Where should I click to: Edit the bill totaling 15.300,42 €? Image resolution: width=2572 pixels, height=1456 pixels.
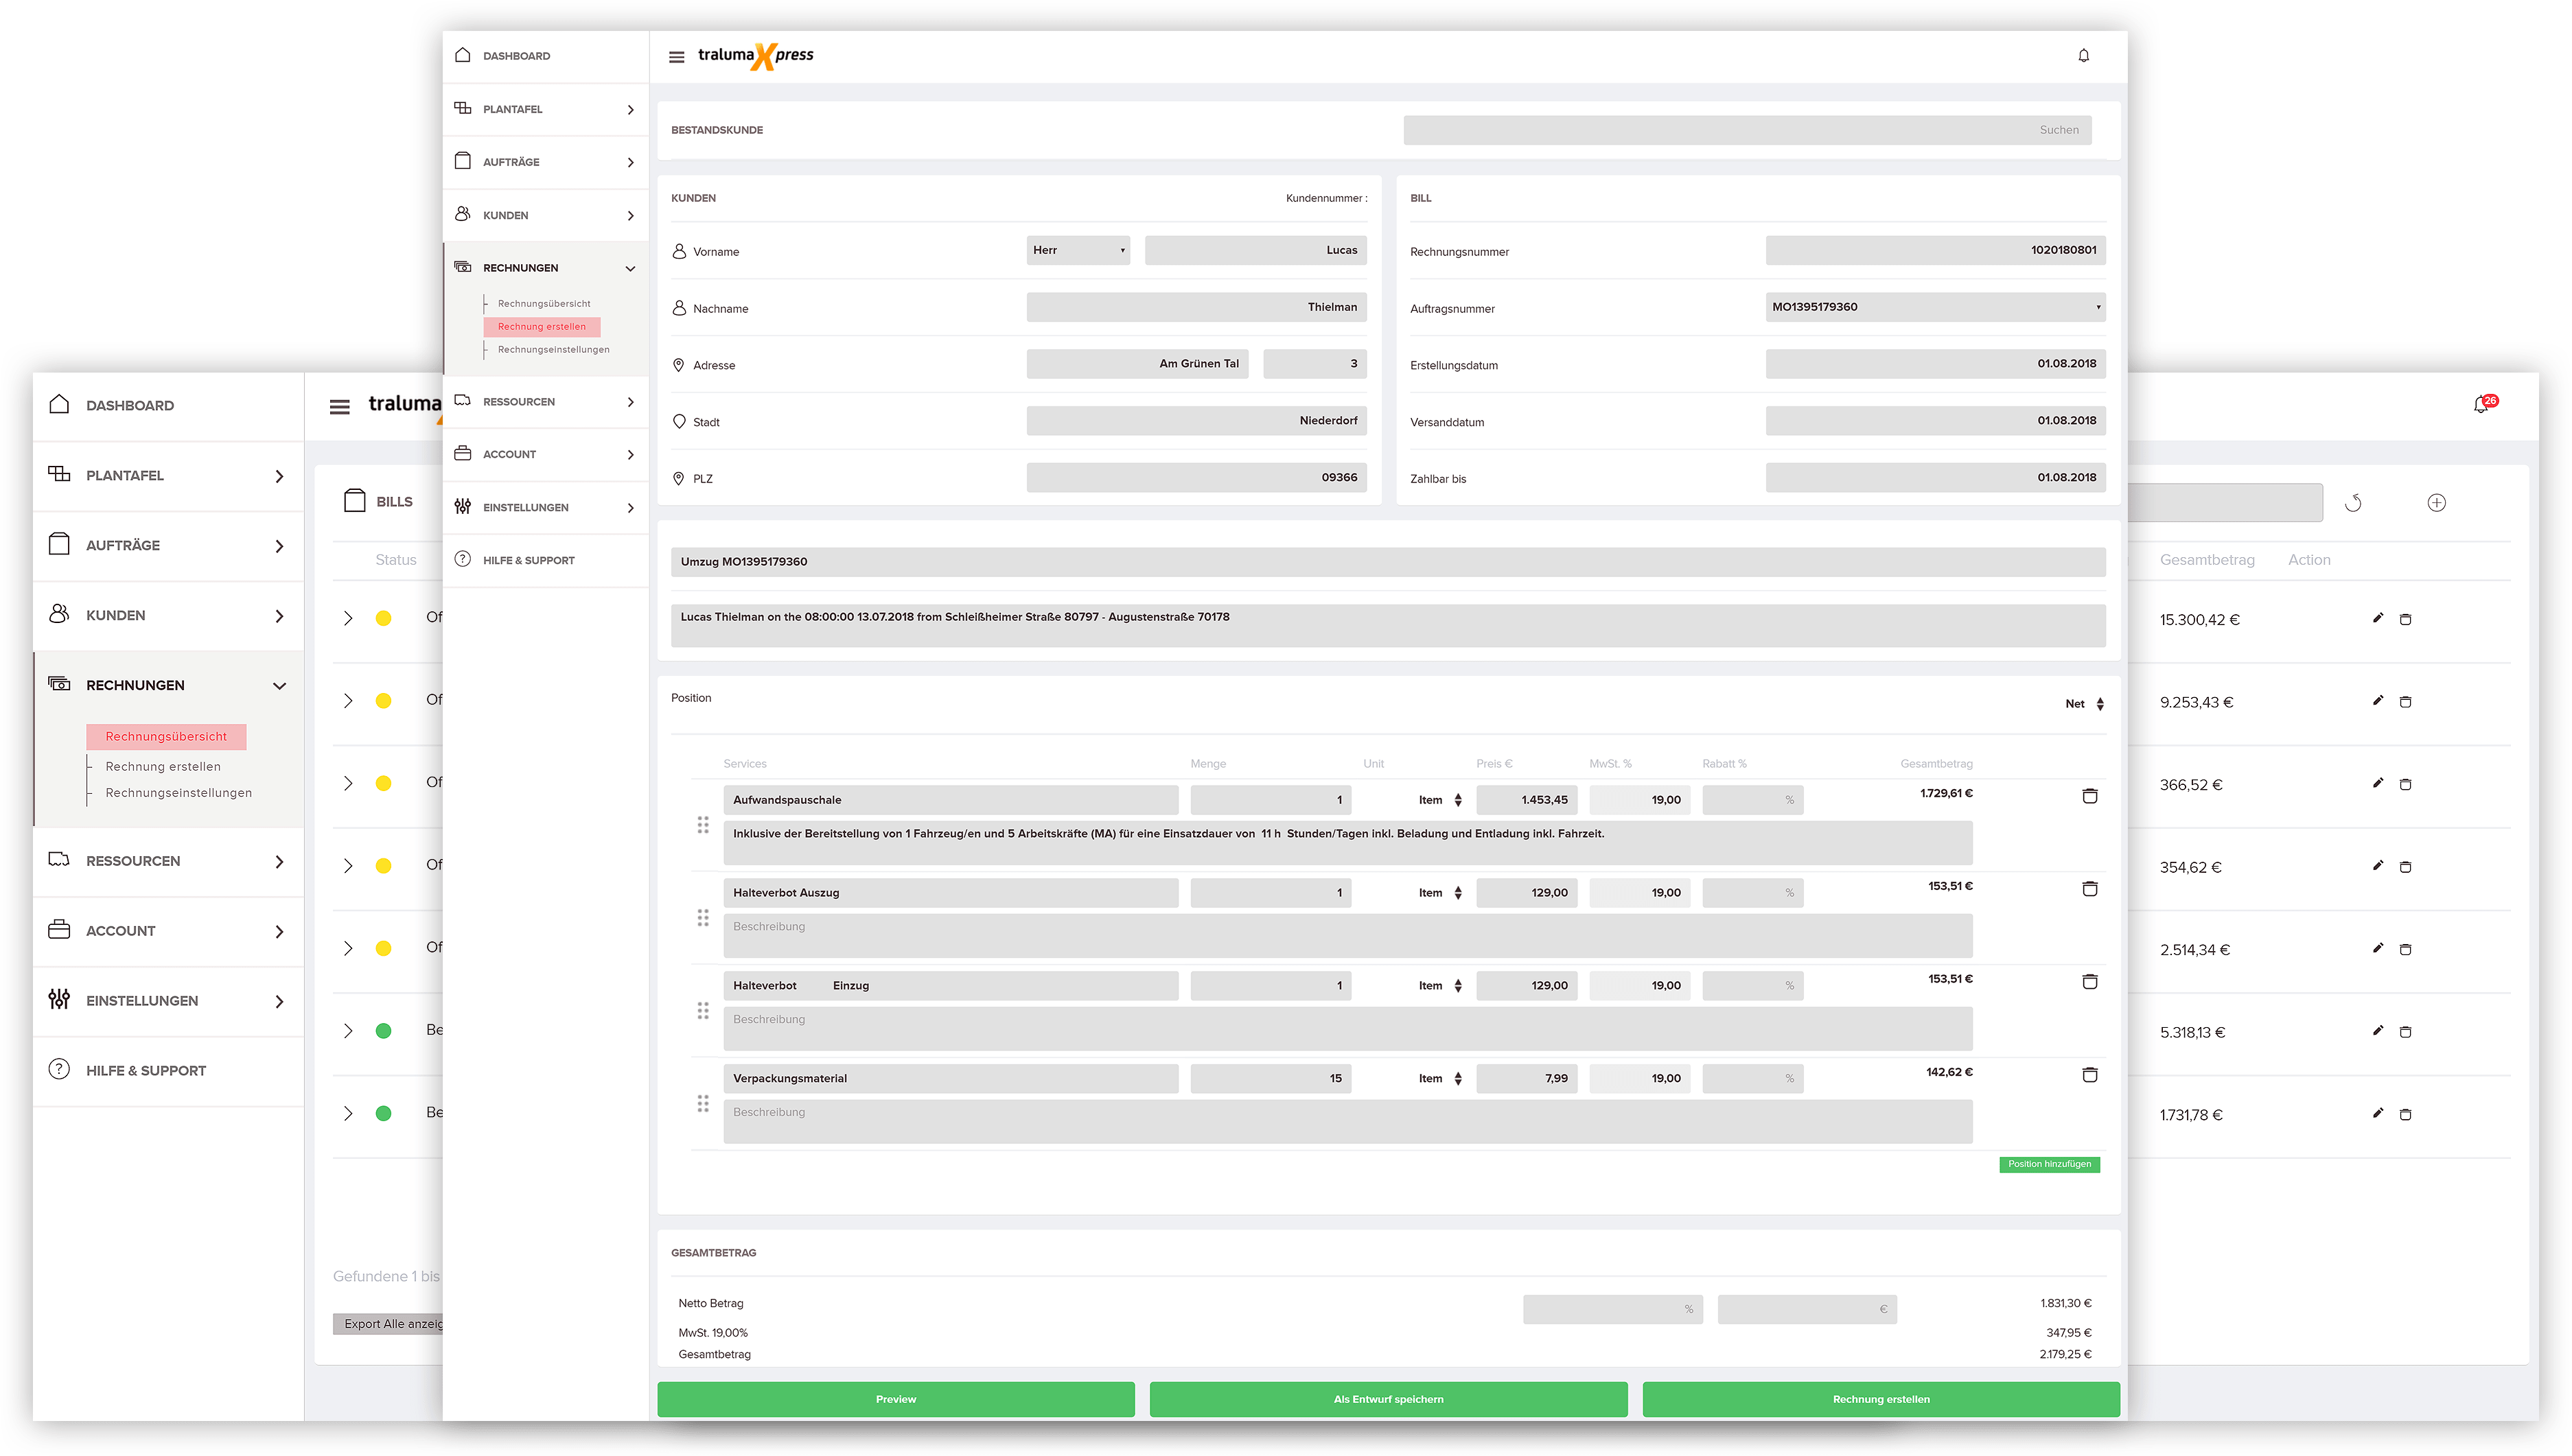click(x=2378, y=618)
